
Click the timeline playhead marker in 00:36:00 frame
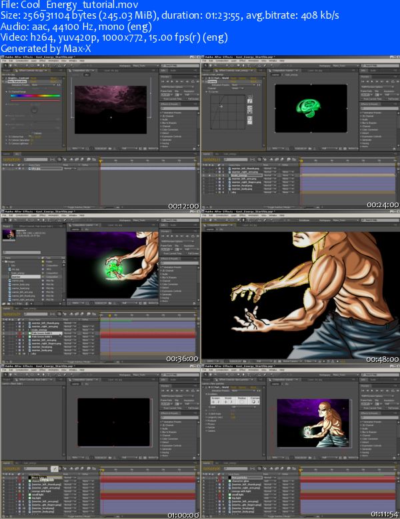click(x=109, y=316)
